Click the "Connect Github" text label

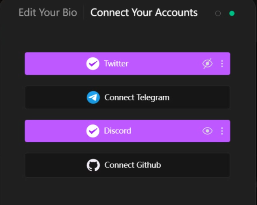pos(133,165)
